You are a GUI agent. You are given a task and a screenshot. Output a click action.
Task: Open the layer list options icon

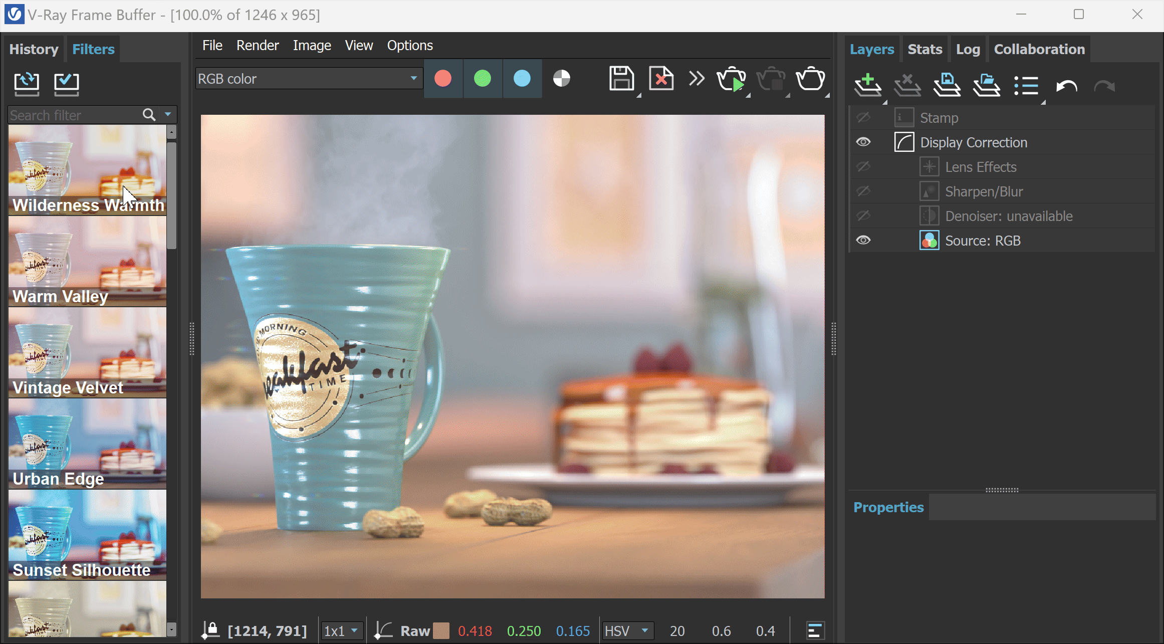pyautogui.click(x=1026, y=86)
